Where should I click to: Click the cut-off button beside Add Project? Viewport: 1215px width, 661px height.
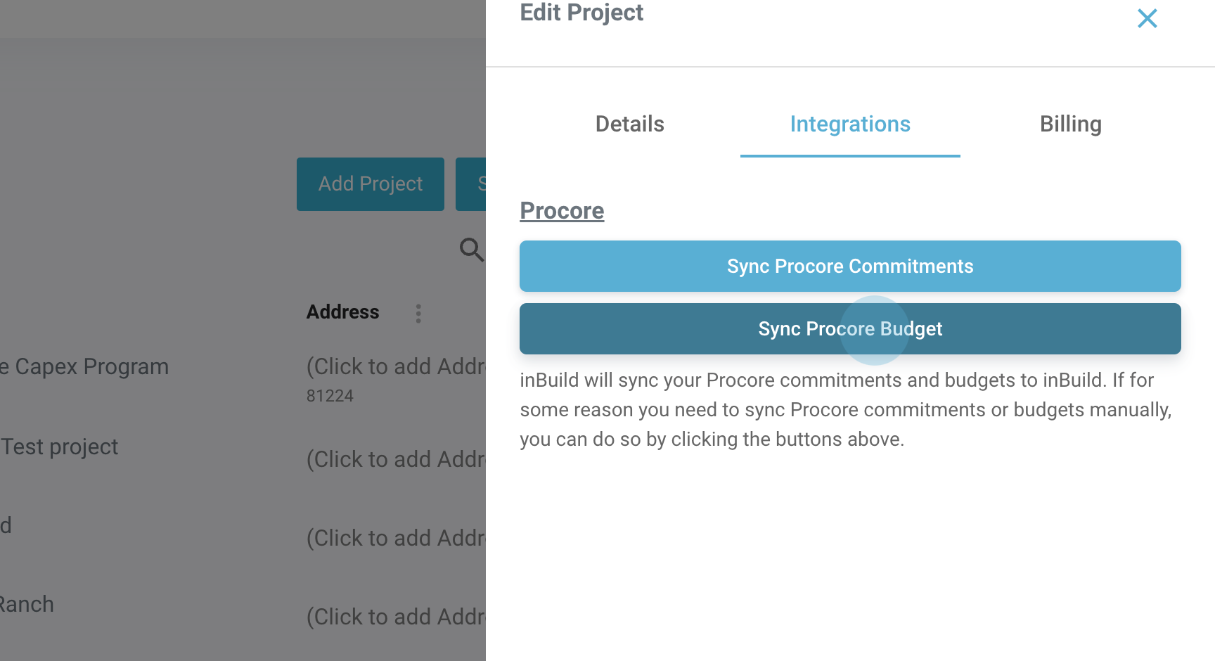coord(472,184)
